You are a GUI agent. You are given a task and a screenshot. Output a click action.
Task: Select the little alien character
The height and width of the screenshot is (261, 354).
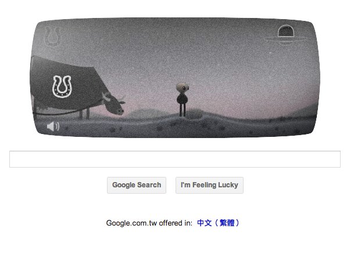pos(183,100)
